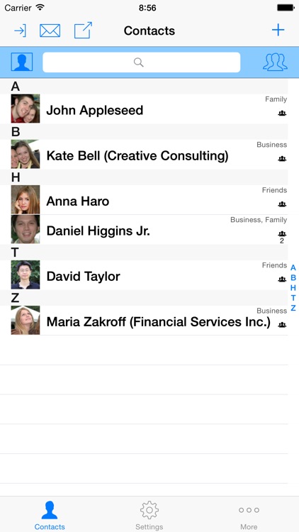Viewport: 299px width, 532px height.
Task: Tap group icon on John Appleseed row
Action: [282, 113]
